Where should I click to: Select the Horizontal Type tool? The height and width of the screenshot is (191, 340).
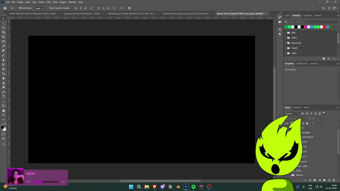(x=3, y=97)
